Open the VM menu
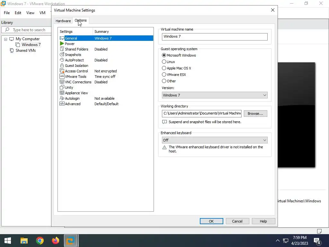 [x=42, y=13]
